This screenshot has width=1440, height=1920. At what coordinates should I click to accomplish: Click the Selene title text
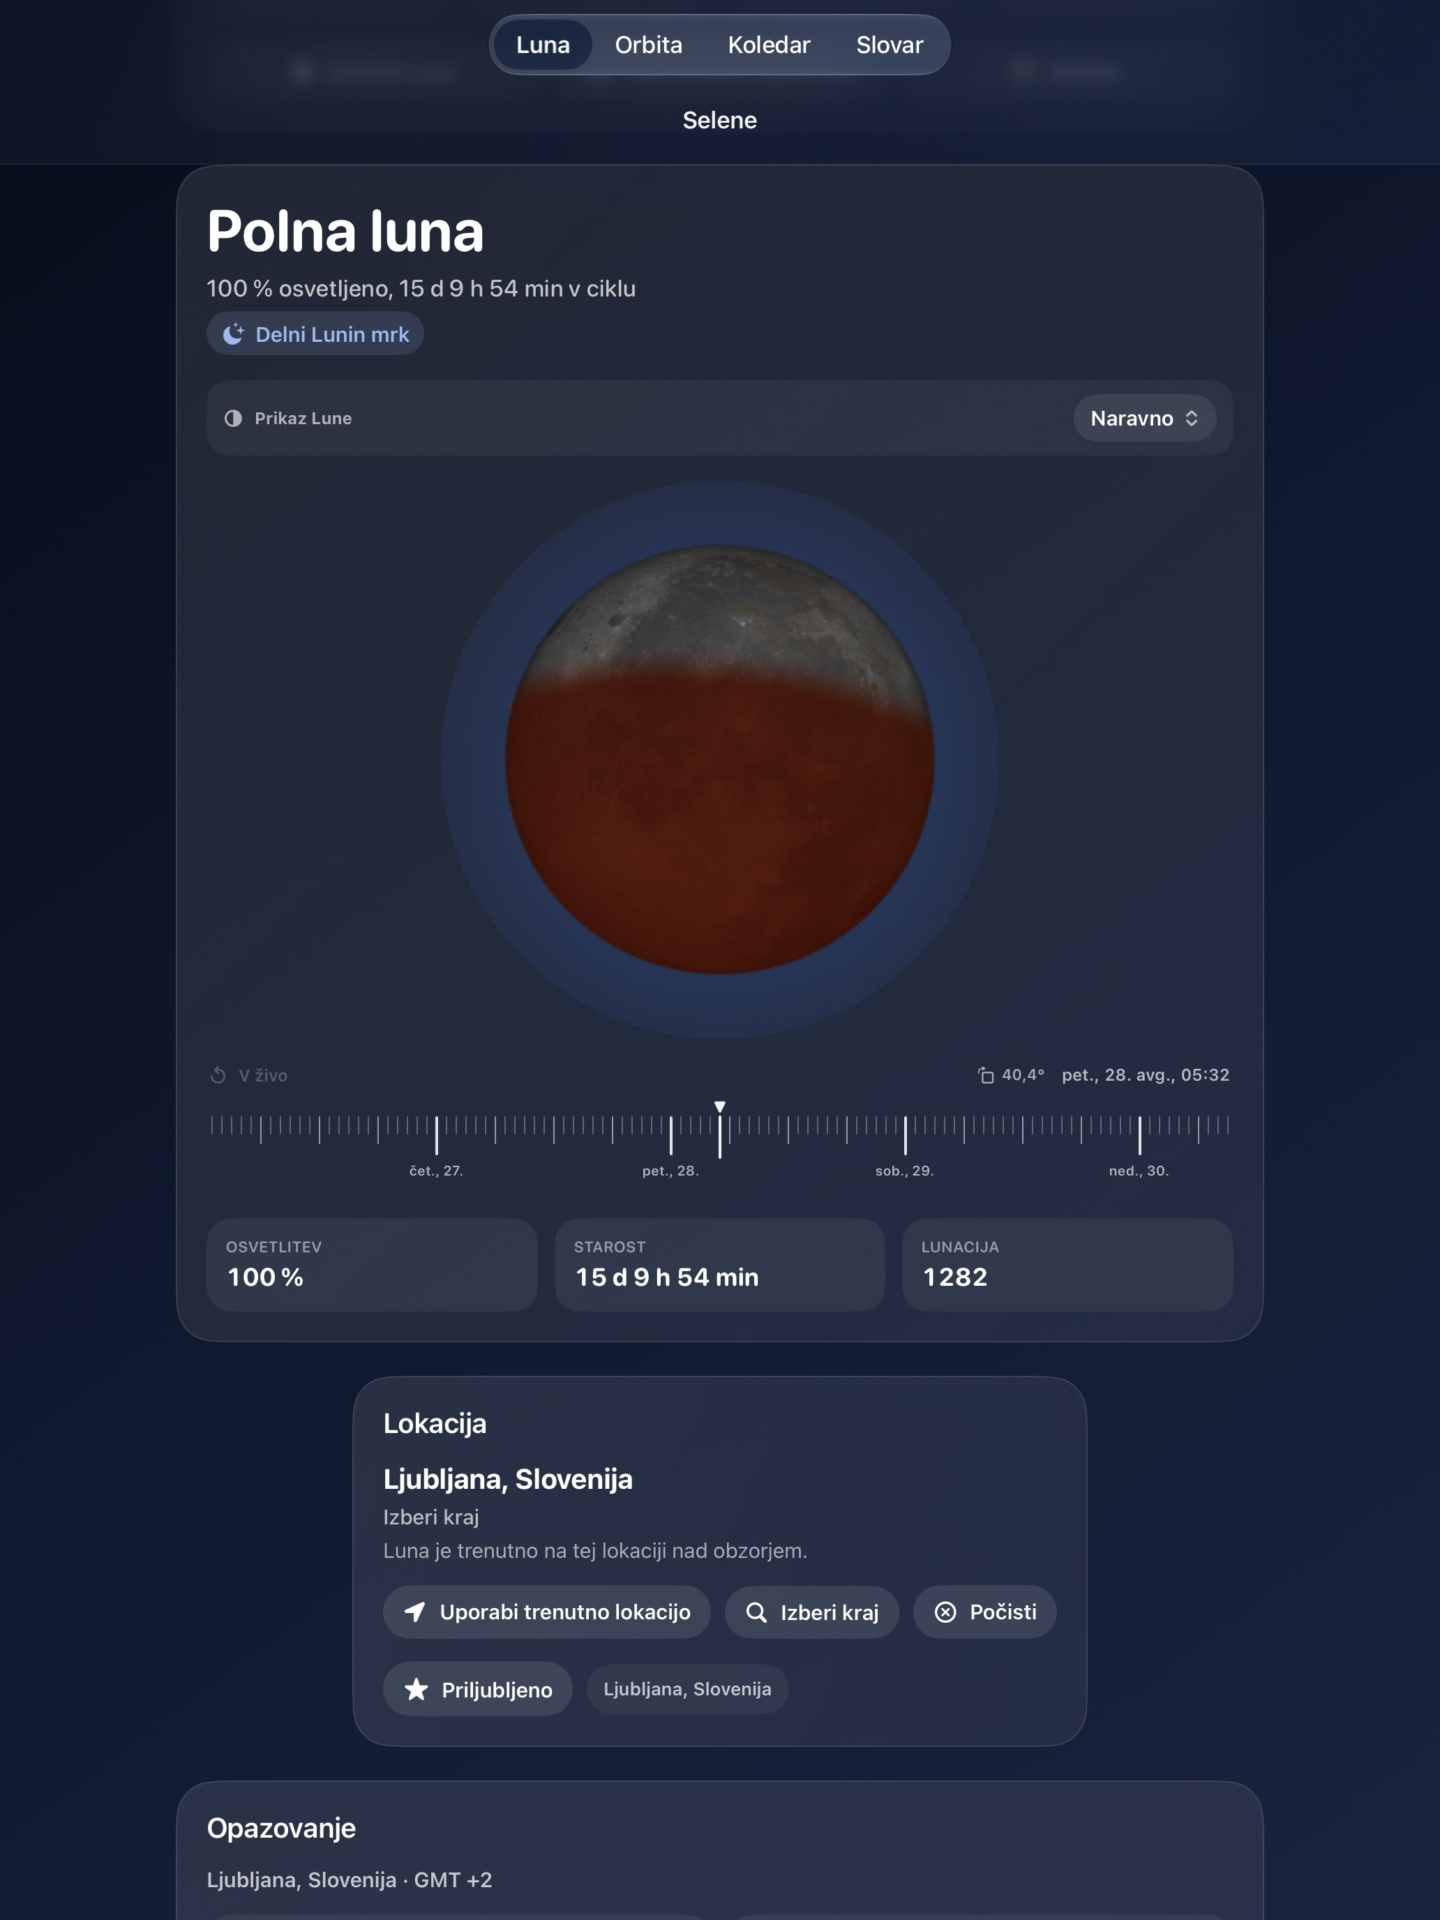coord(719,121)
